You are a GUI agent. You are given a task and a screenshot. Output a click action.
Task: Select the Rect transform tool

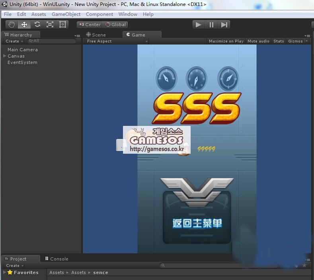pos(62,25)
